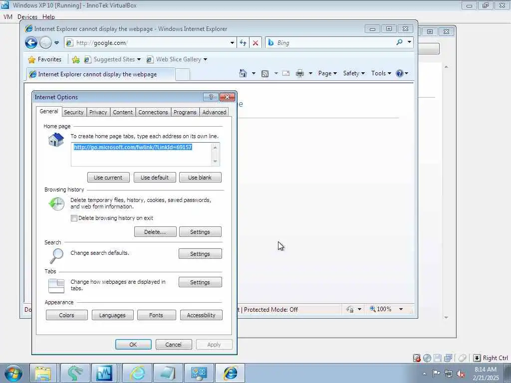Open Browsing history Settings button

coord(200,232)
